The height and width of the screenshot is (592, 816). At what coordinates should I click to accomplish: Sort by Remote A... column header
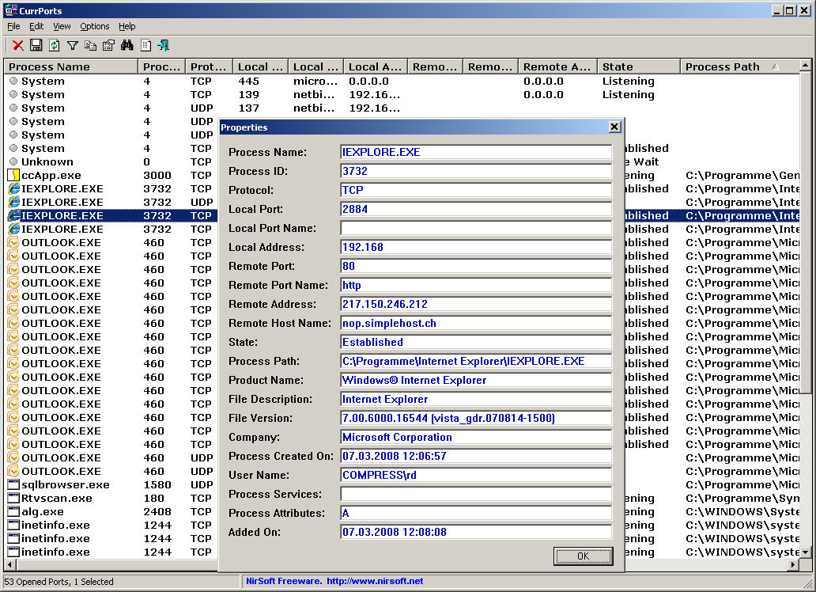click(x=557, y=66)
